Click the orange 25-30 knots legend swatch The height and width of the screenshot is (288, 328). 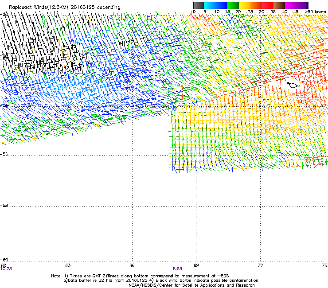256,5
